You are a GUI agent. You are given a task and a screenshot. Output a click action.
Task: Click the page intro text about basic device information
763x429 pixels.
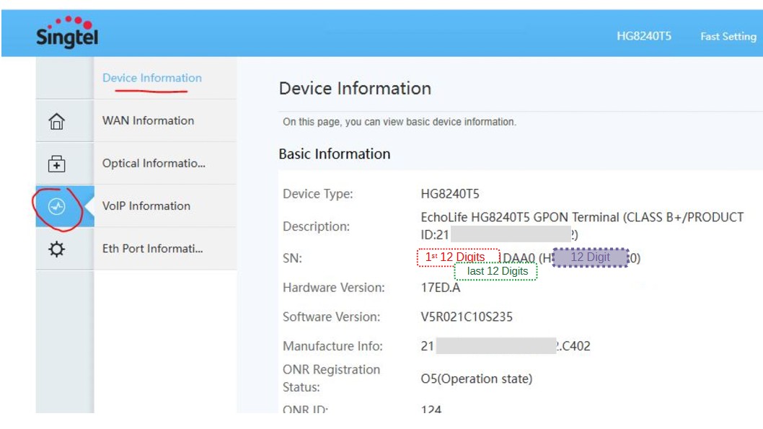[400, 122]
